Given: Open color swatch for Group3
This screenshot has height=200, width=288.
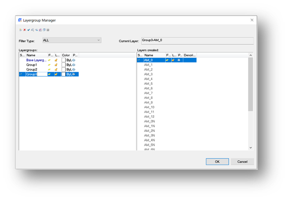Looking at the screenshot, I should coord(63,74).
